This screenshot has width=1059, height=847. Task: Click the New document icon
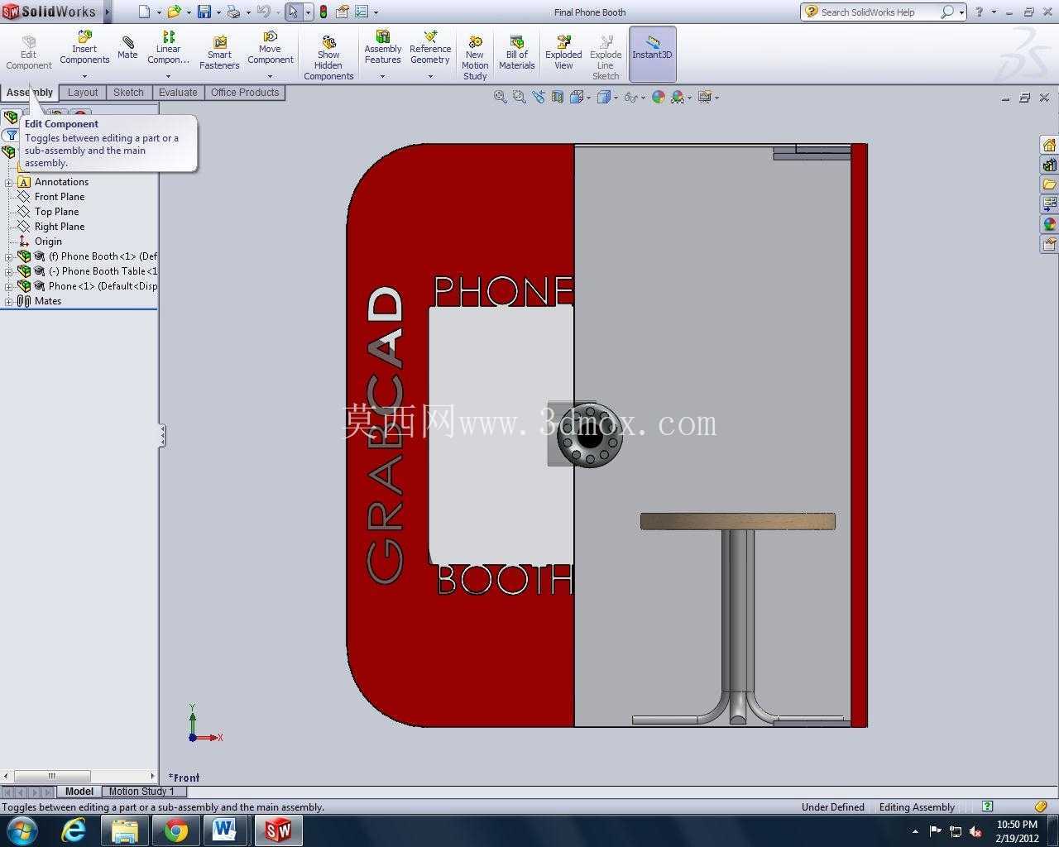[x=144, y=12]
